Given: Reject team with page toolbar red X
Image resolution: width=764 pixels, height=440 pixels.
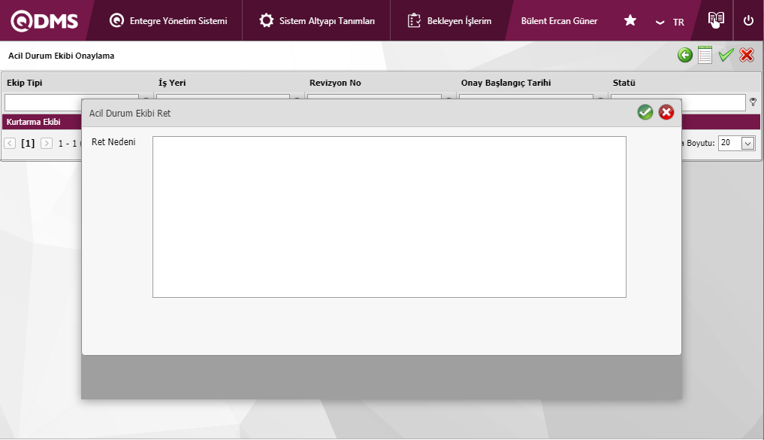Looking at the screenshot, I should point(746,55).
